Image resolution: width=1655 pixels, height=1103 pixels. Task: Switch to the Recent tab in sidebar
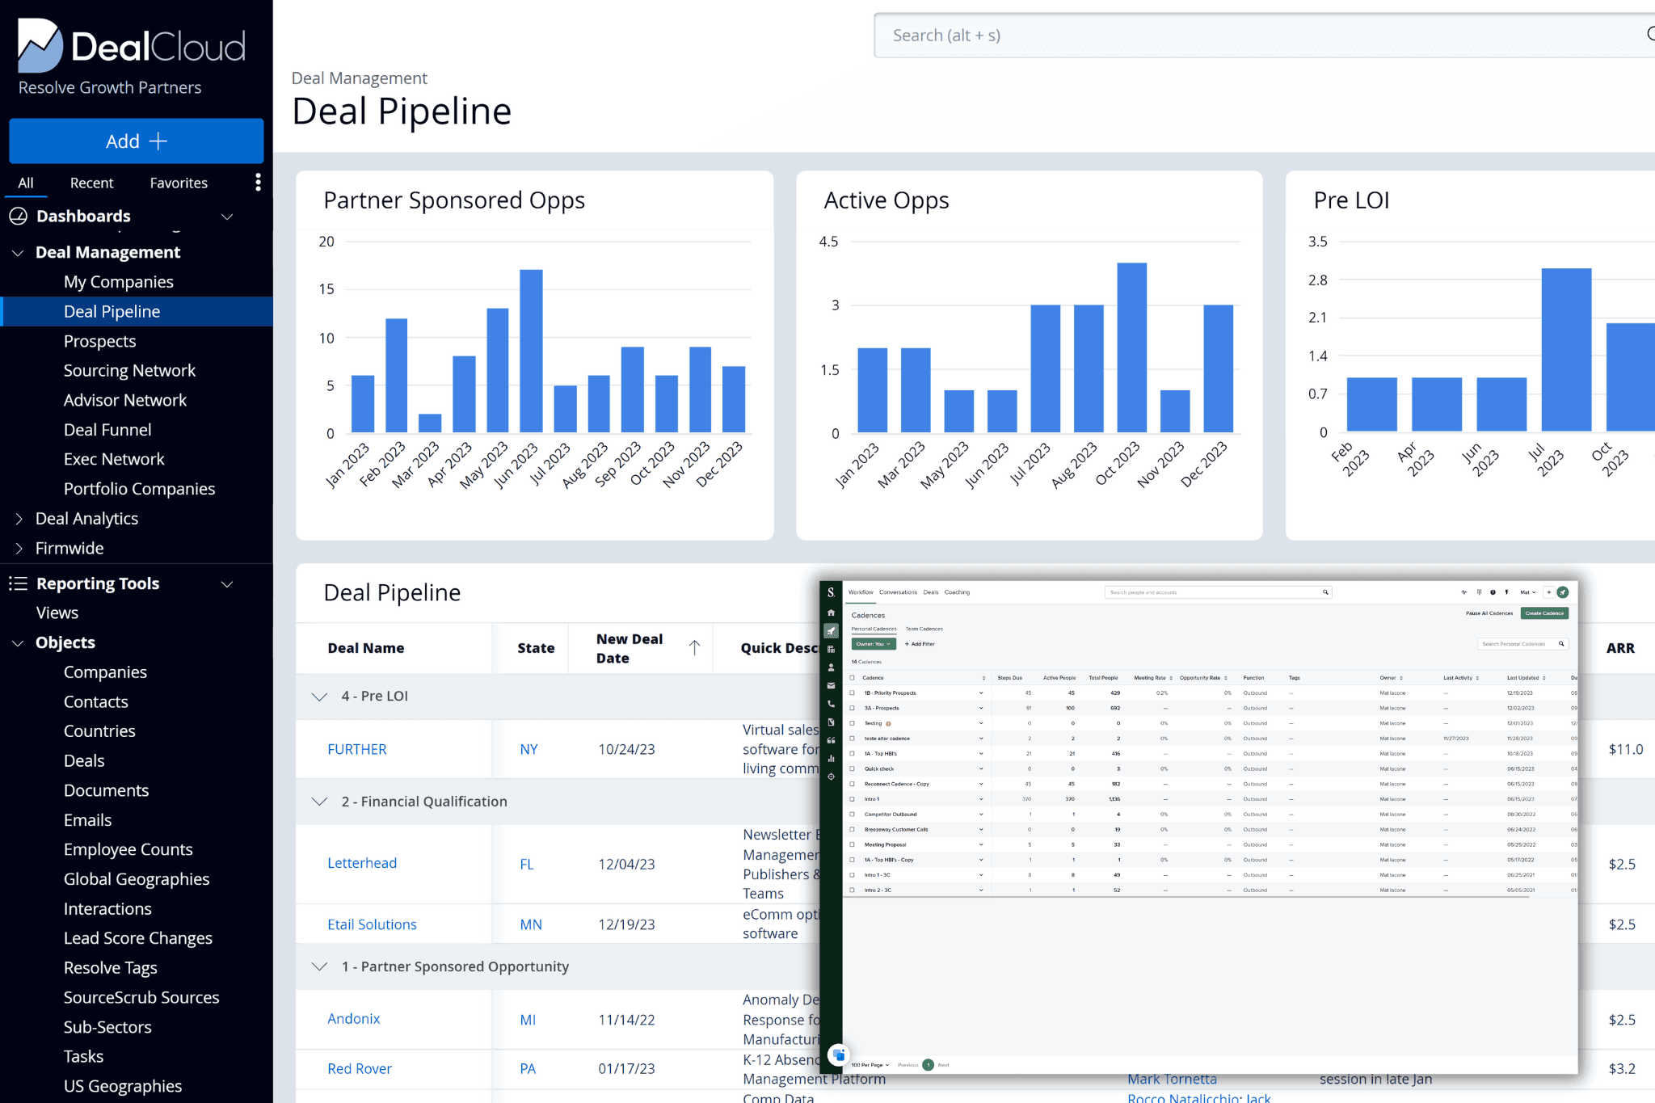click(91, 183)
